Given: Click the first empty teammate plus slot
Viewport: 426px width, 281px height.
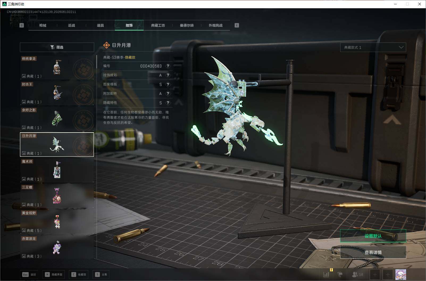Looking at the screenshot, I should point(375,274).
